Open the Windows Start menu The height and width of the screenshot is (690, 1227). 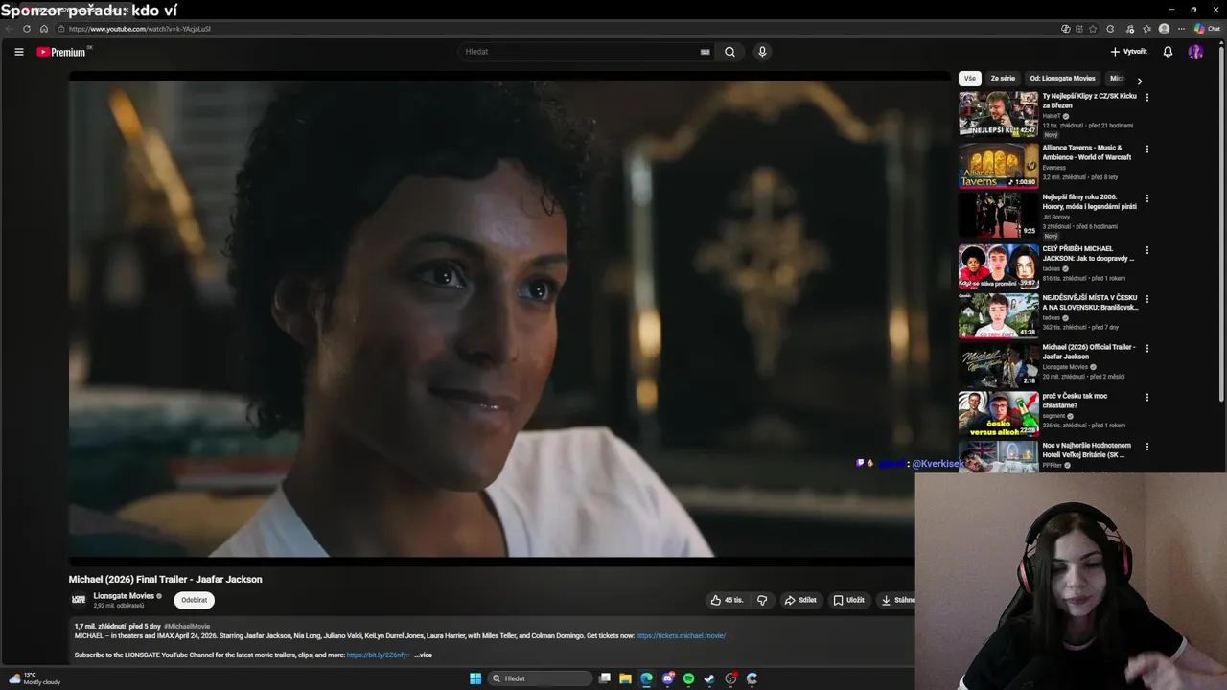[x=475, y=678]
